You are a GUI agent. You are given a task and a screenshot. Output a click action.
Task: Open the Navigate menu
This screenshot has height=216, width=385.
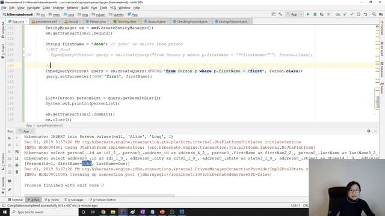[x=34, y=8]
